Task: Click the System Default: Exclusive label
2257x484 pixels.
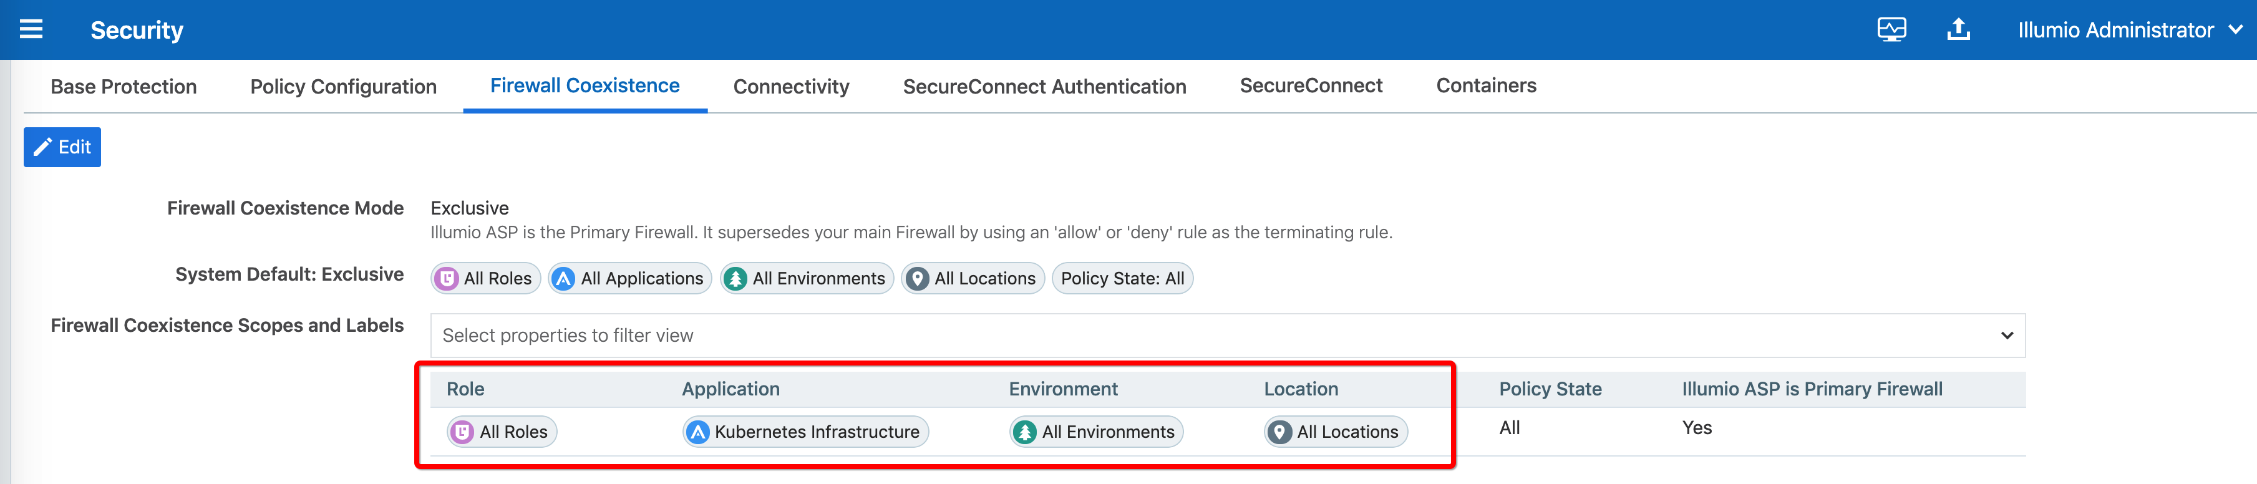Action: pyautogui.click(x=289, y=274)
